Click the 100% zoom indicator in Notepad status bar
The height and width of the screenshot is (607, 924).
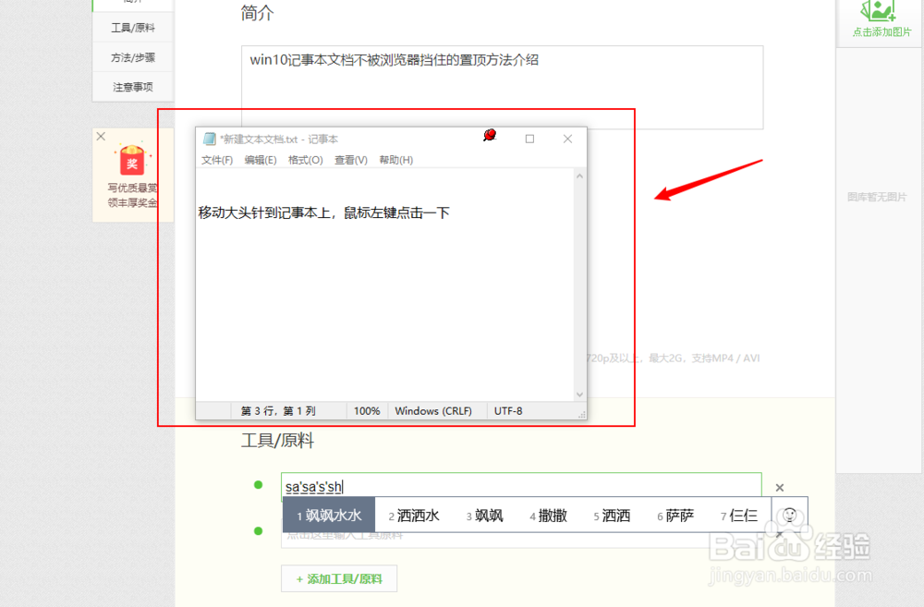pos(366,410)
